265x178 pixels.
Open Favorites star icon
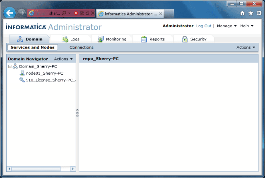pos(251,13)
